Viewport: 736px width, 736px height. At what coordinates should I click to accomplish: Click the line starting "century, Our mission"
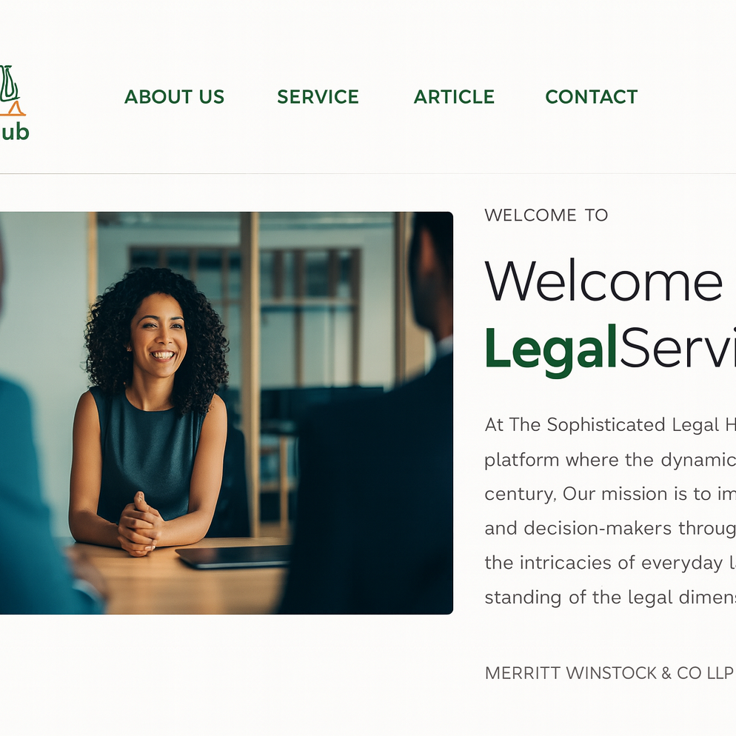point(610,495)
